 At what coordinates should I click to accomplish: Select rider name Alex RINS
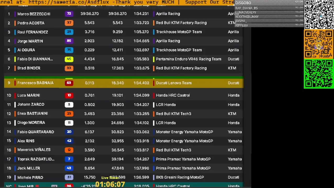coord(26,141)
